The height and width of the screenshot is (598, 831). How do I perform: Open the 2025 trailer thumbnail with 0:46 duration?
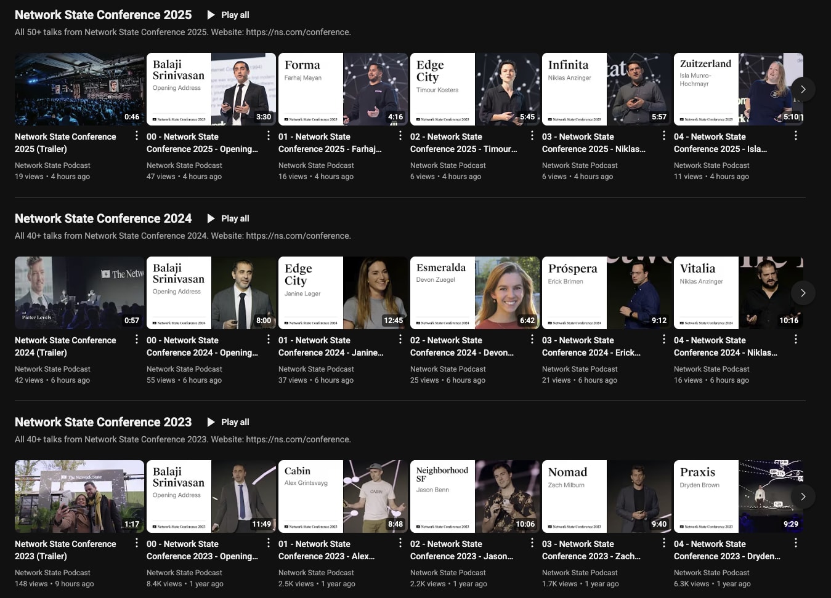[x=79, y=89]
